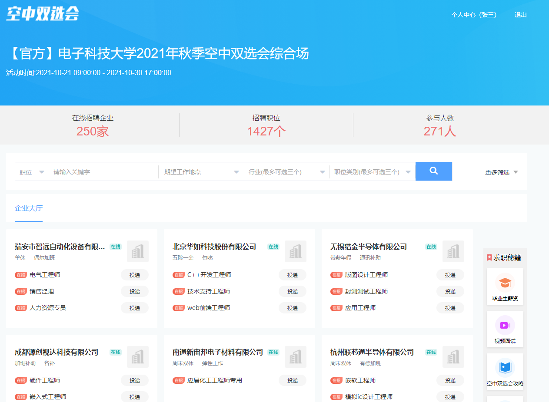This screenshot has width=549, height=402.
Task: Click the search magnifier icon
Action: (x=433, y=171)
